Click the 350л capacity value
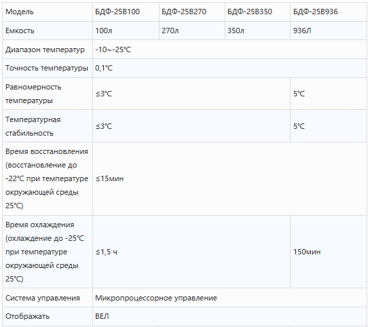 tap(236, 31)
